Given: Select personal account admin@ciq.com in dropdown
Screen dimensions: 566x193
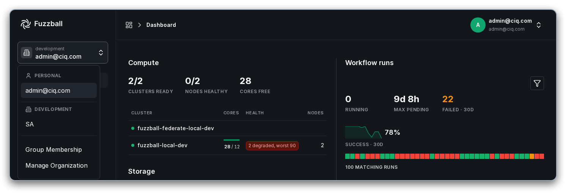Looking at the screenshot, I should click(x=59, y=90).
